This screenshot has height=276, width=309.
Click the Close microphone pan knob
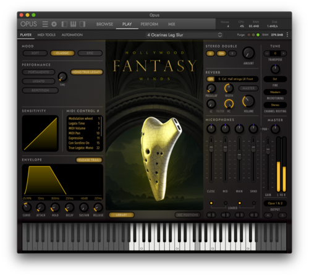point(211,129)
